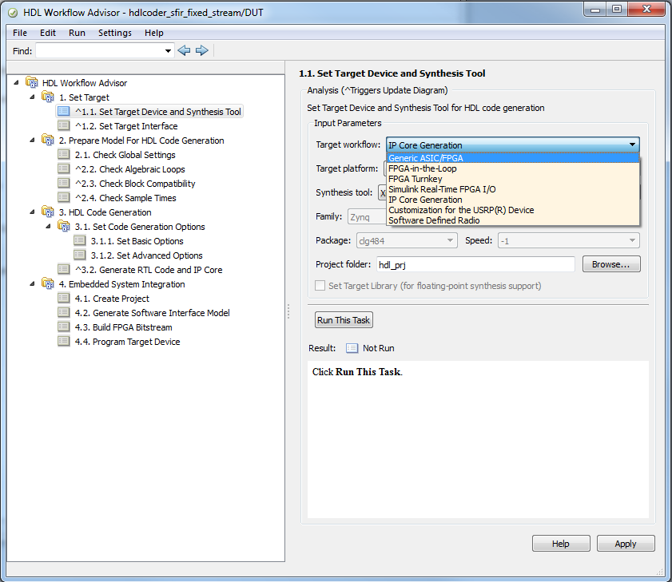Collapse the 3. HDL Code Generation node
The image size is (672, 582).
pos(32,212)
